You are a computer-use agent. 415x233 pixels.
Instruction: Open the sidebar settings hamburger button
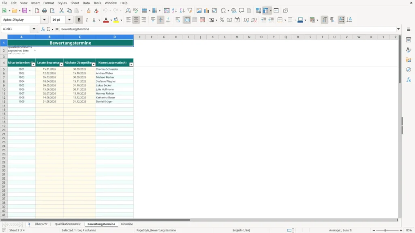click(409, 29)
